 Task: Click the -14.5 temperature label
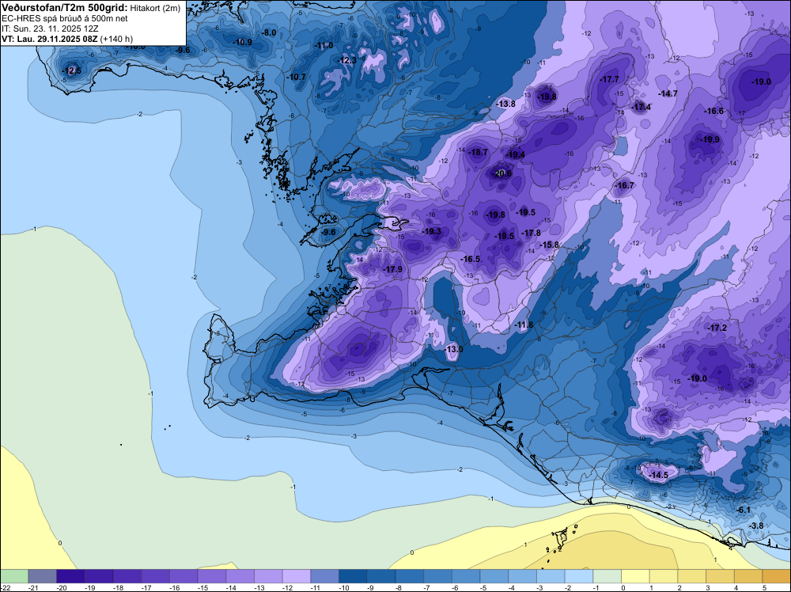pyautogui.click(x=658, y=476)
